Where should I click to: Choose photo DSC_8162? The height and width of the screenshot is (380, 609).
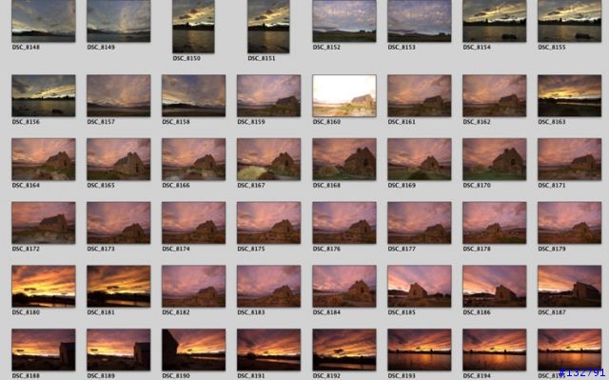[x=495, y=95]
